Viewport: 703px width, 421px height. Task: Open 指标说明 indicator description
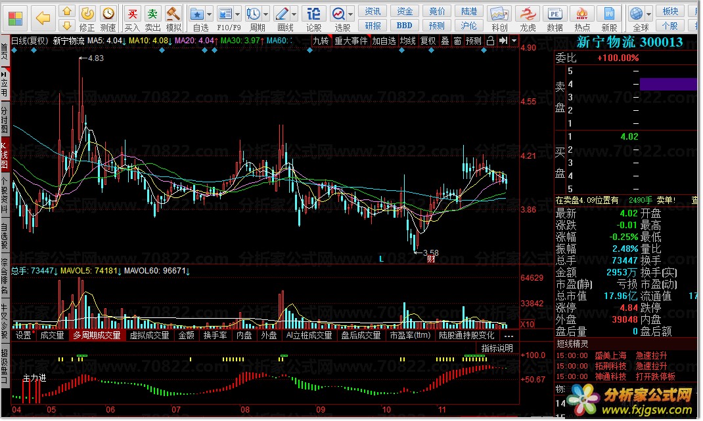click(497, 348)
